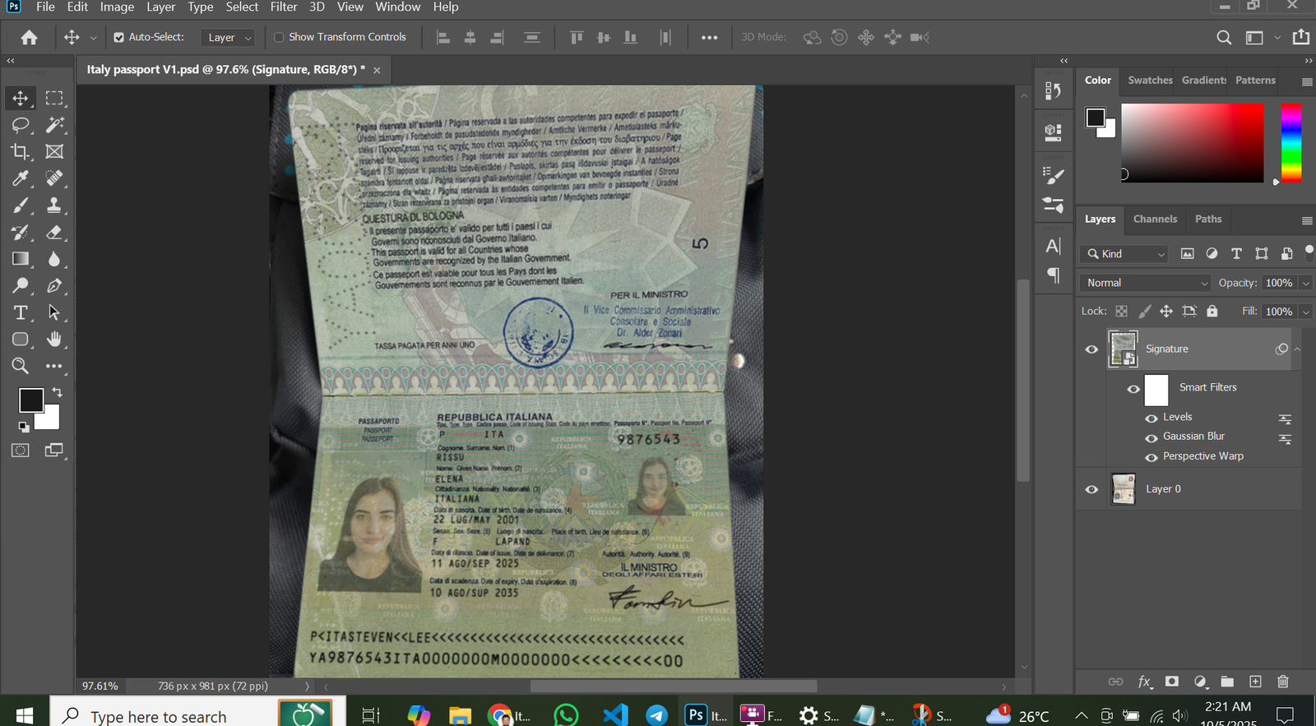
Task: Activate the Hand tool
Action: pos(54,340)
